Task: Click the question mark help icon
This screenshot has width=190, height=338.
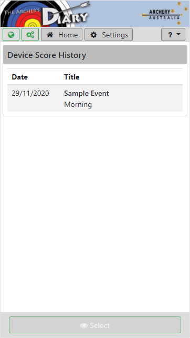Action: pos(170,35)
